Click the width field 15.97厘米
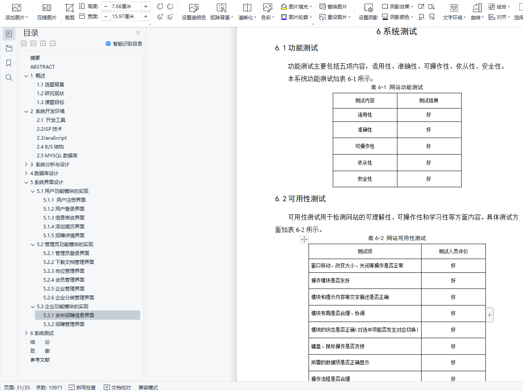The height and width of the screenshot is (391, 523). [126, 17]
